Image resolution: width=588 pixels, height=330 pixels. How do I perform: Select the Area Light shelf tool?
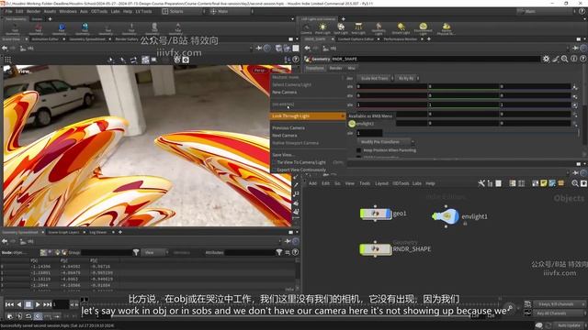(x=358, y=28)
